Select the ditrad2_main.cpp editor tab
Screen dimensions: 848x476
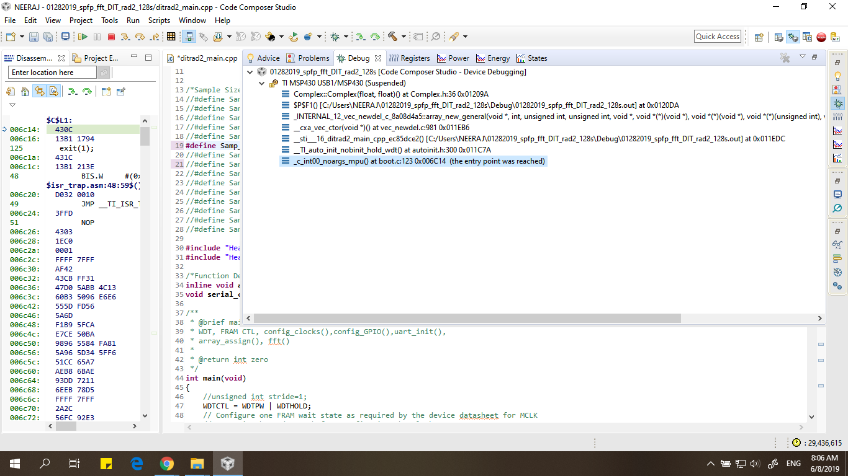[203, 58]
